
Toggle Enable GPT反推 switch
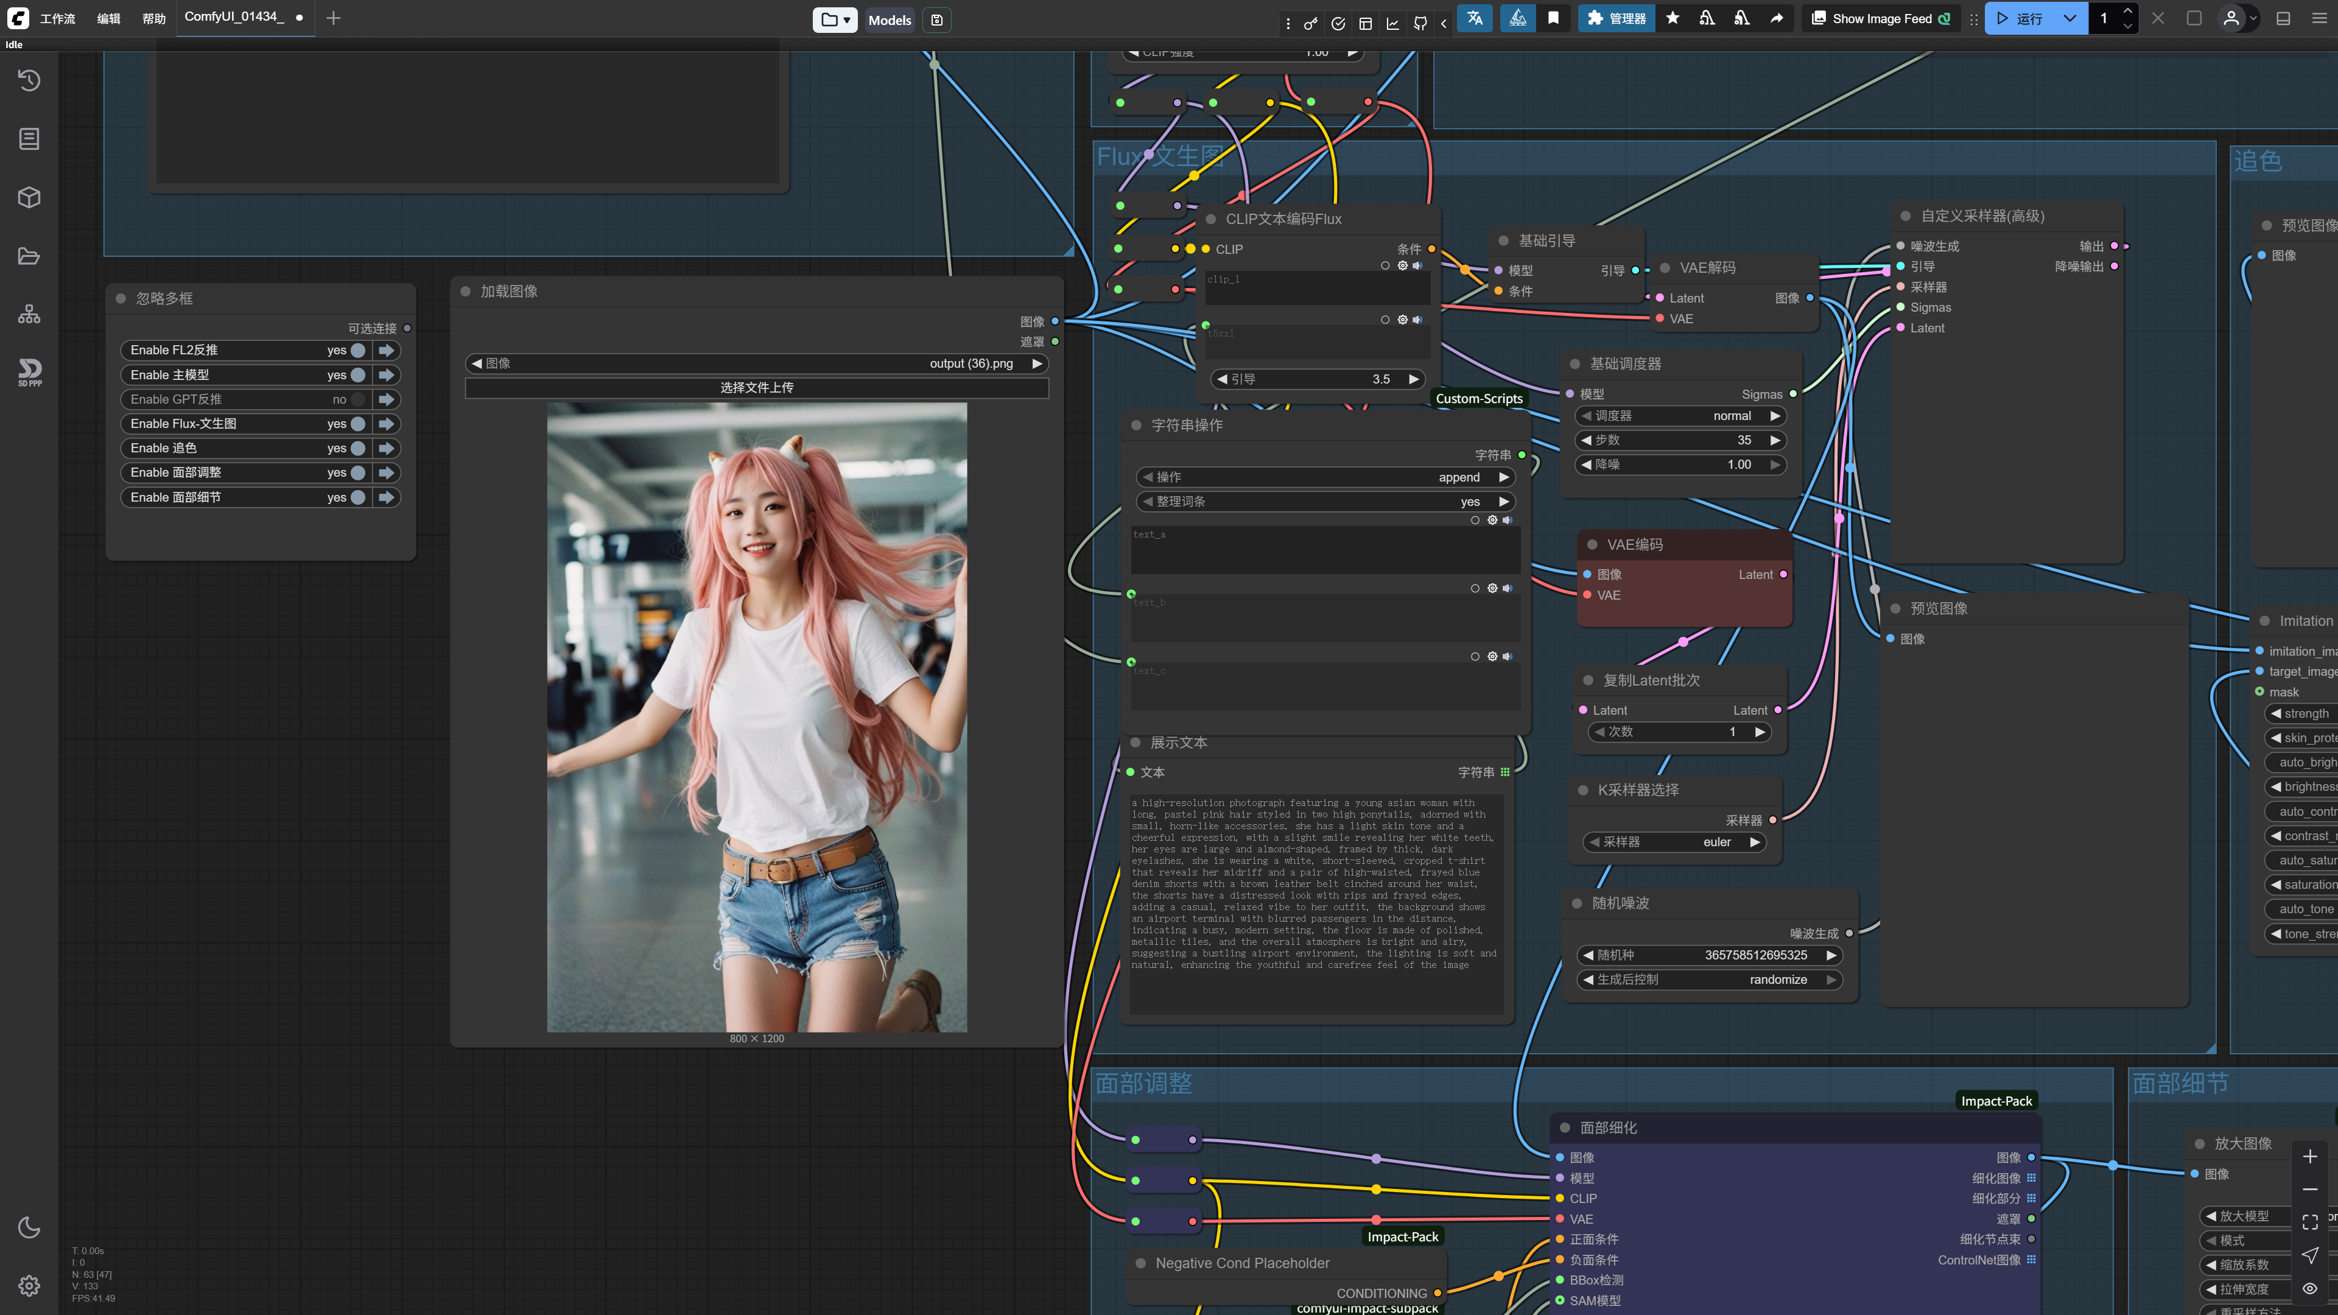click(x=357, y=399)
